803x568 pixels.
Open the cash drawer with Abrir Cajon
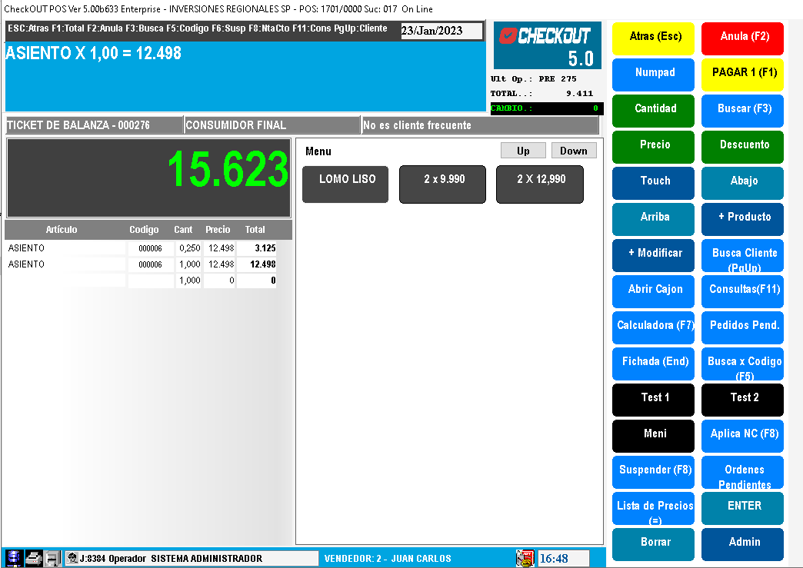tap(654, 291)
